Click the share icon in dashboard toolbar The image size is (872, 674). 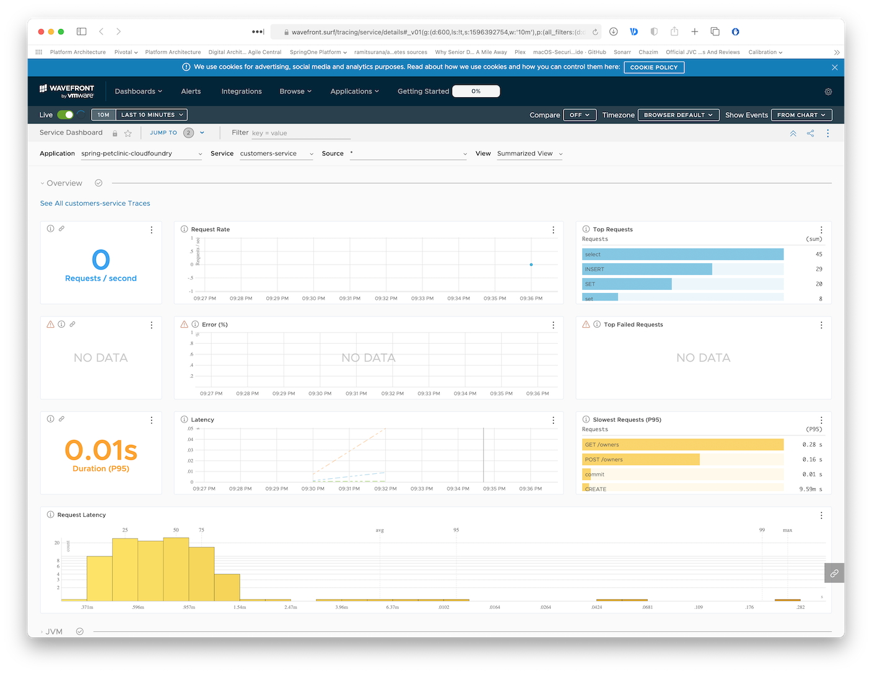click(x=810, y=133)
